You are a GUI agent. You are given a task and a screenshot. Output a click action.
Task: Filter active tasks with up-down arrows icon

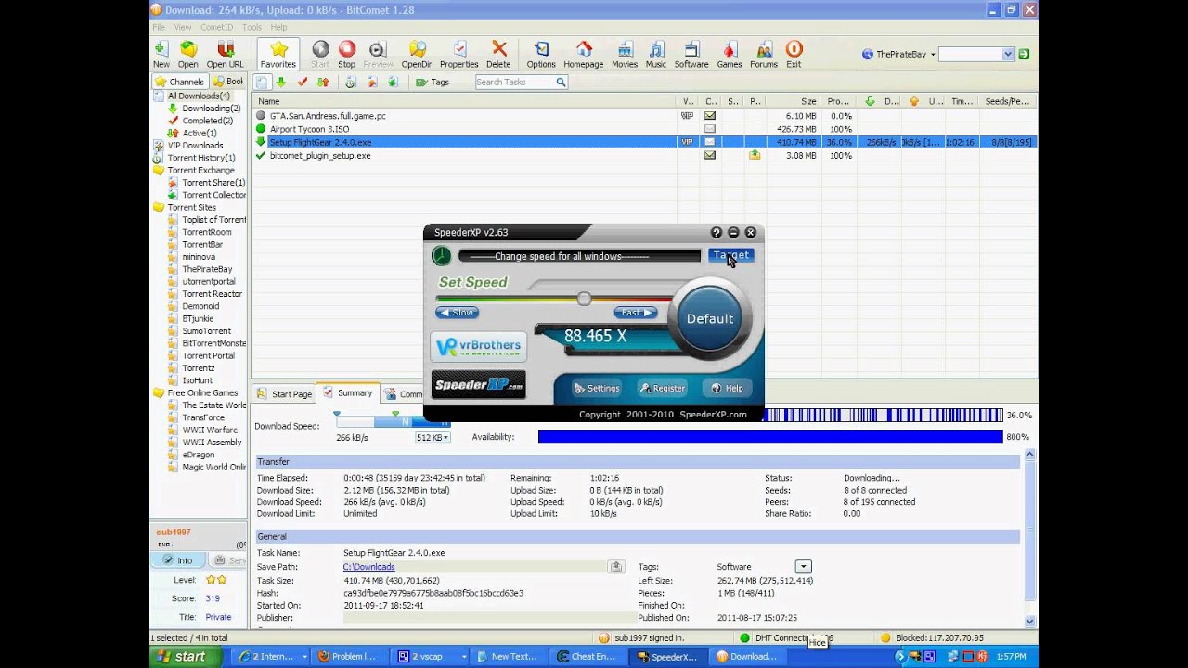click(x=323, y=82)
